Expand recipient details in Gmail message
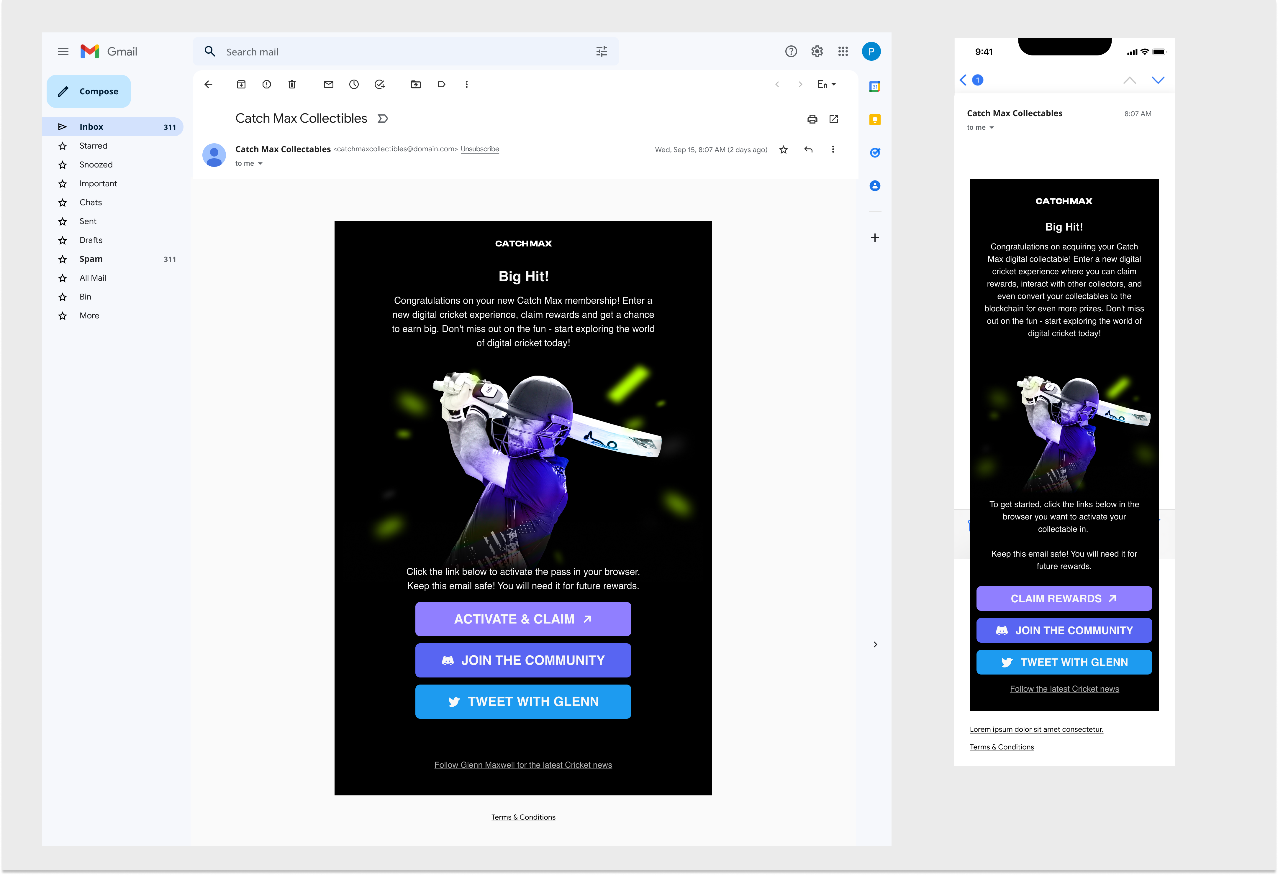This screenshot has width=1278, height=875. 260,164
